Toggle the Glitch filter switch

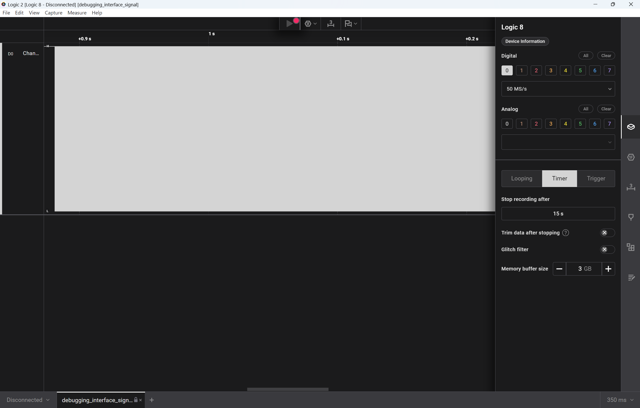607,249
